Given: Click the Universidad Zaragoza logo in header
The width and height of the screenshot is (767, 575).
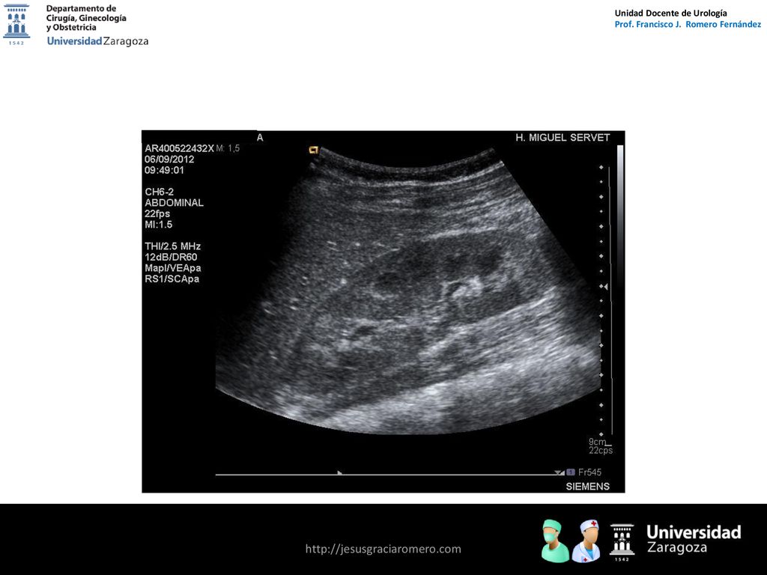Looking at the screenshot, I should [16, 25].
